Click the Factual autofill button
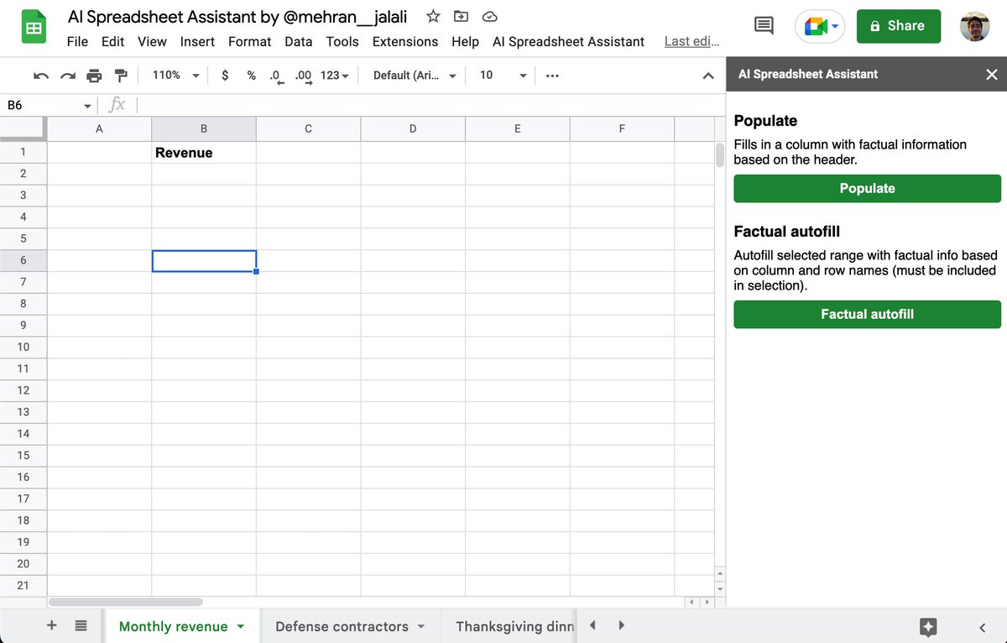Image resolution: width=1007 pixels, height=643 pixels. point(867,314)
